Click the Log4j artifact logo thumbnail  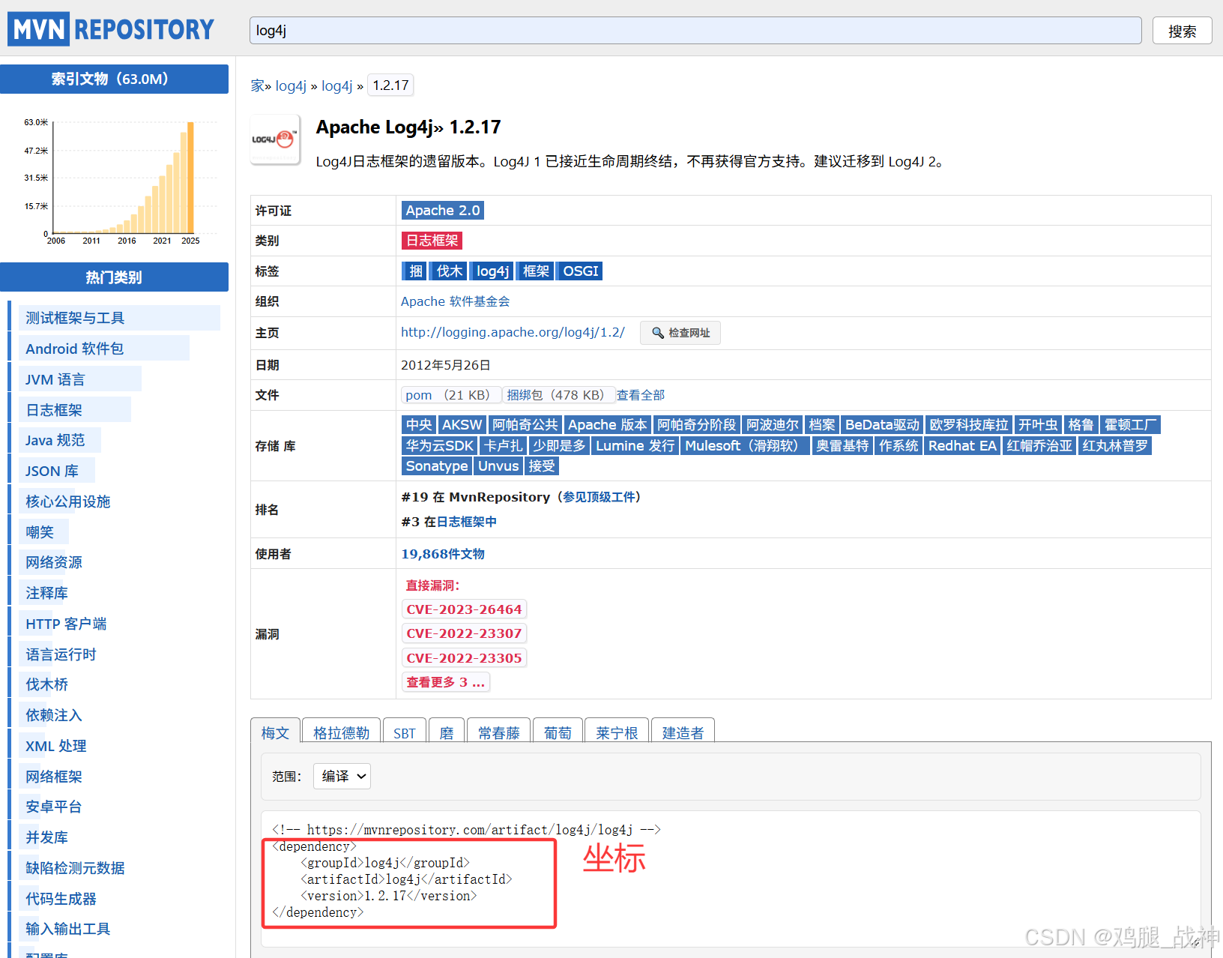275,139
